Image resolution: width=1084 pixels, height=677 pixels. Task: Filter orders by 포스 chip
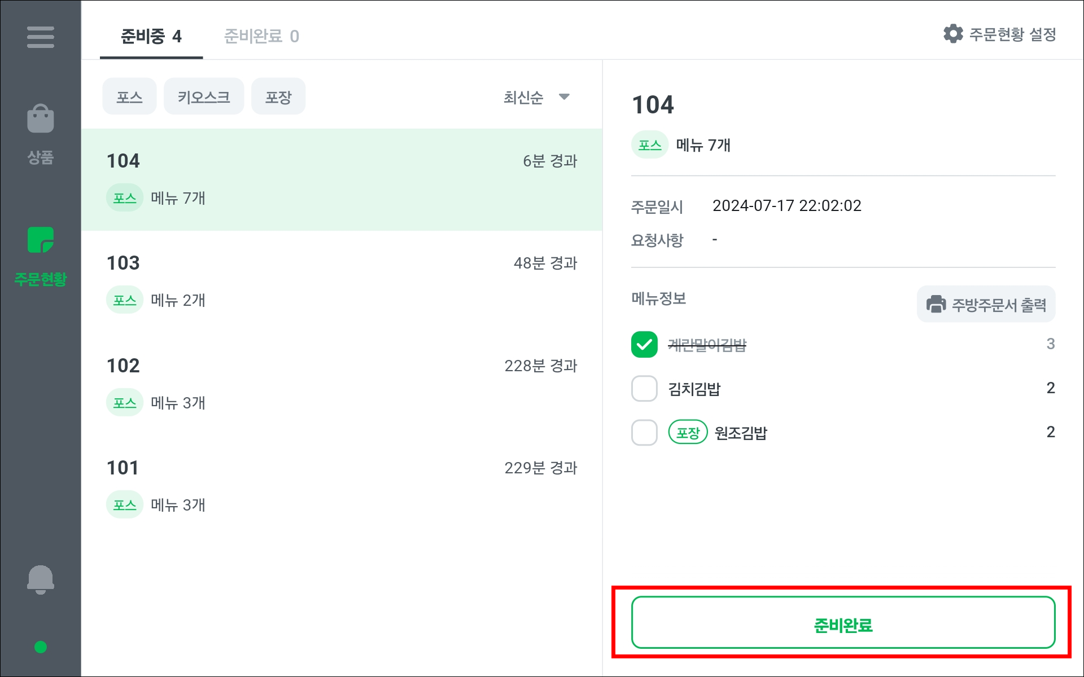click(x=129, y=96)
